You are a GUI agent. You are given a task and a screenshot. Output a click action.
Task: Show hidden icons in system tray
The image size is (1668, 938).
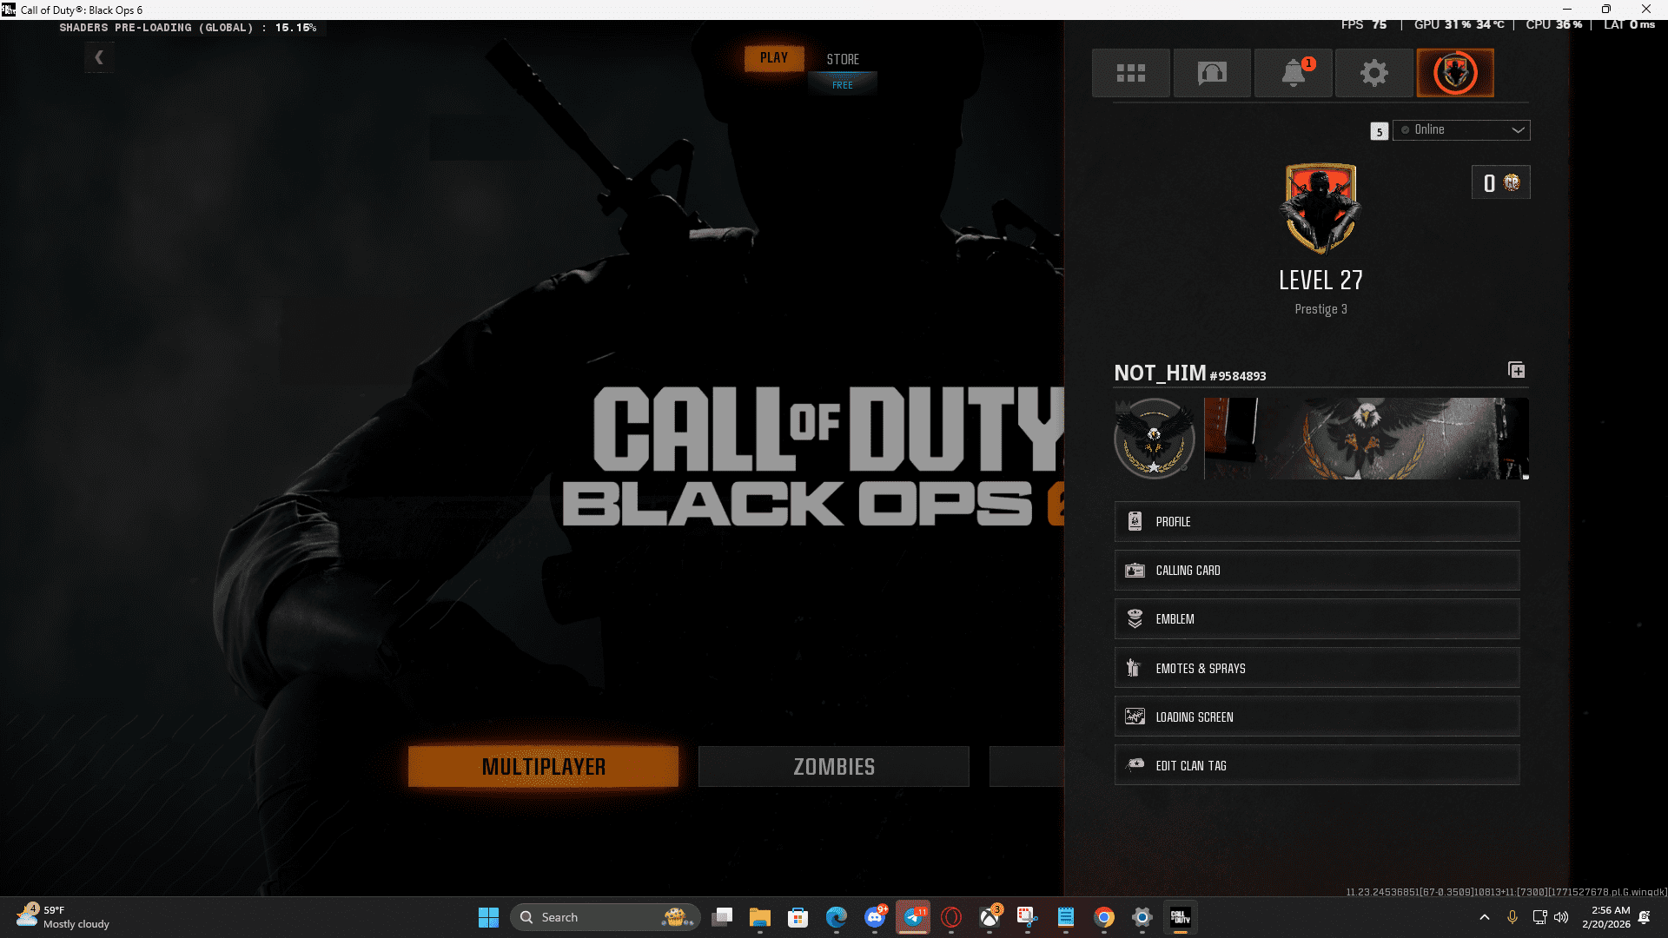(x=1484, y=917)
